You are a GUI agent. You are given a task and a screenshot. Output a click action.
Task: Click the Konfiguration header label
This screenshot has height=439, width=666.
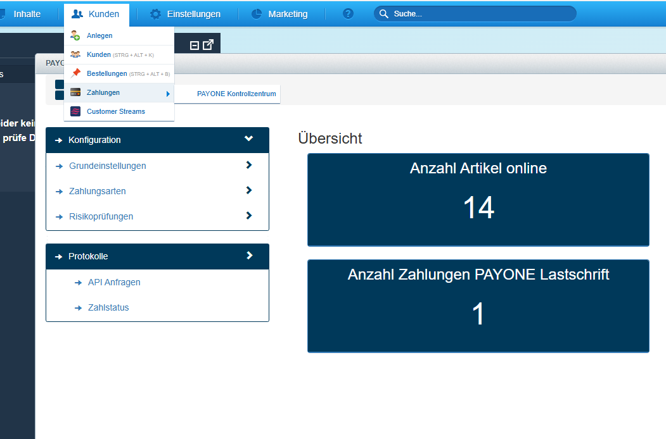pyautogui.click(x=94, y=140)
